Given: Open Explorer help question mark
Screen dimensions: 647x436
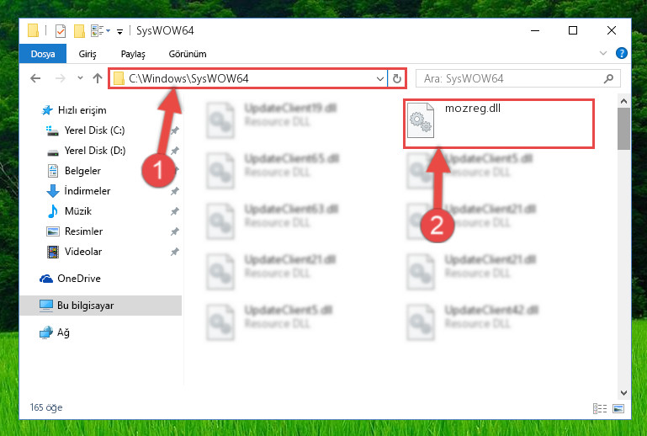Looking at the screenshot, I should pos(621,53).
